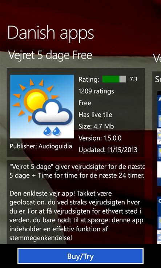
Task: Click the Rating: label
Action: coord(89,80)
